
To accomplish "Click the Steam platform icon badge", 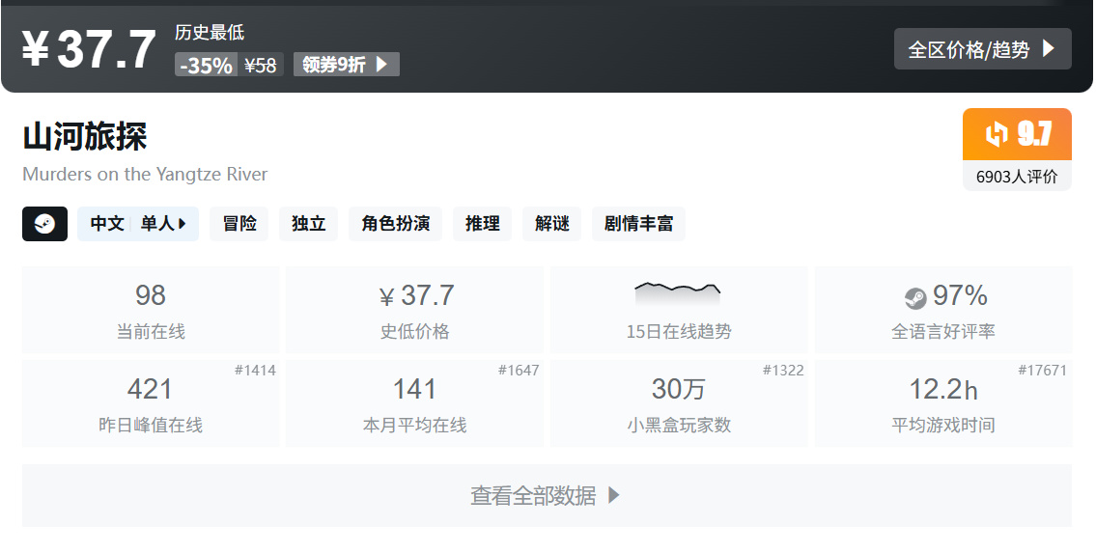I will (44, 224).
